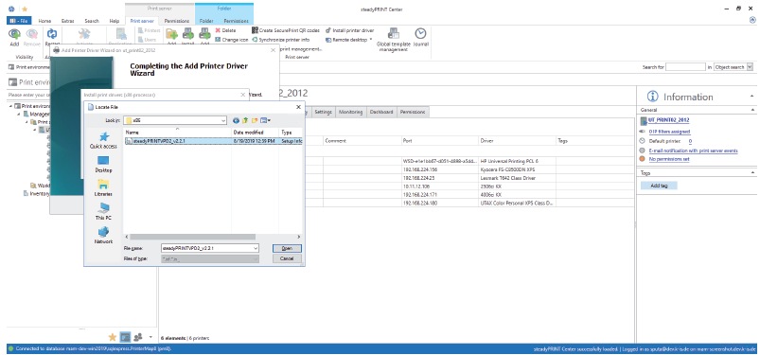This screenshot has height=355, width=760.
Task: Select Network in Locate File sidebar
Action: [x=103, y=236]
